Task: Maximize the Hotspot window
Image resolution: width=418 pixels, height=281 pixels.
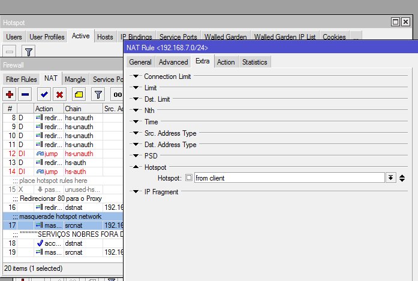Action: tap(396, 22)
